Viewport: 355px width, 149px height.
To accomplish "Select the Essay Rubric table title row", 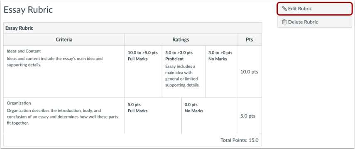I will [x=133, y=28].
